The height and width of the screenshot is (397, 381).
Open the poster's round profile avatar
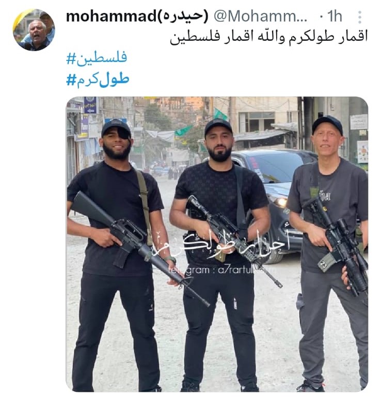pyautogui.click(x=34, y=30)
